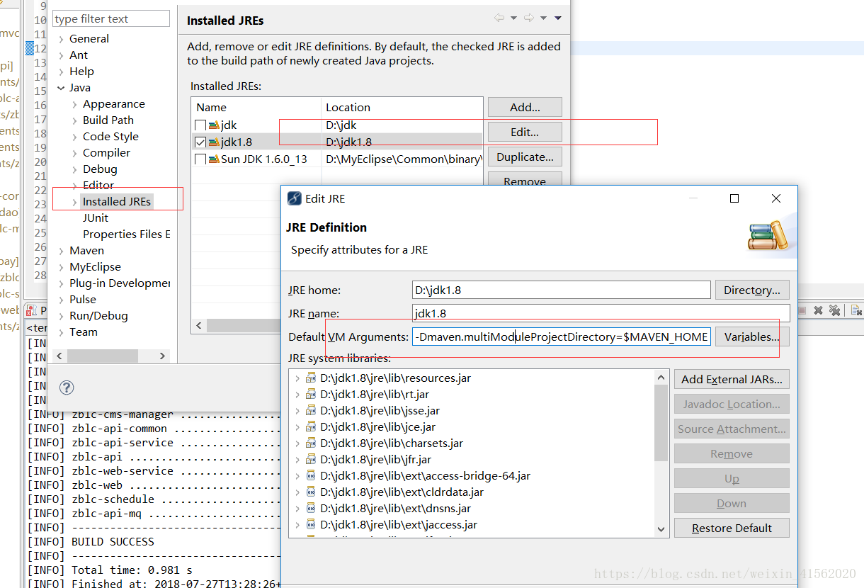
Task: Click the Remove All Terminated Launches icon
Action: coord(834,310)
